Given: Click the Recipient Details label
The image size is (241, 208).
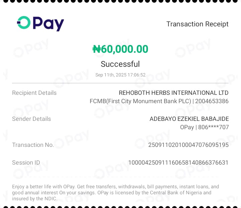Looking at the screenshot, I should [x=34, y=93].
